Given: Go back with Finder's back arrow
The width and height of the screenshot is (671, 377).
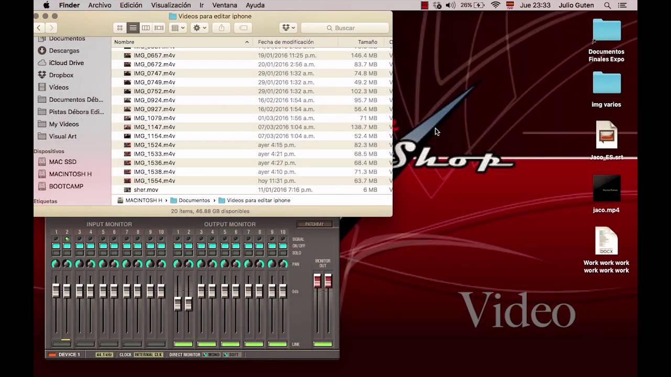Looking at the screenshot, I should coord(39,28).
